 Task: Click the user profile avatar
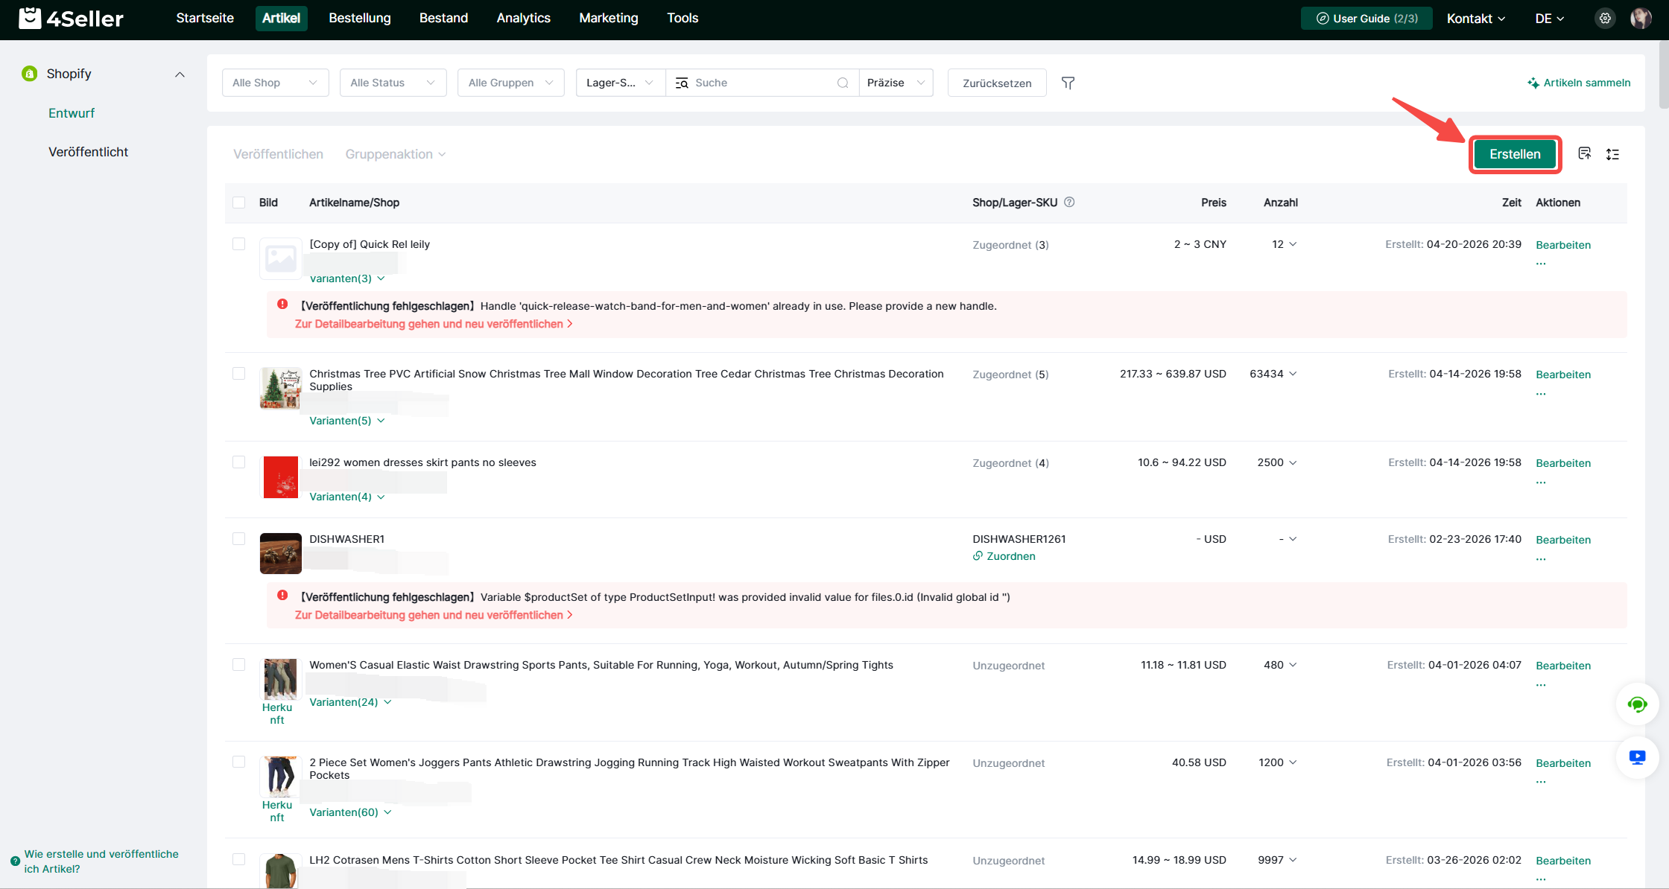coord(1640,19)
